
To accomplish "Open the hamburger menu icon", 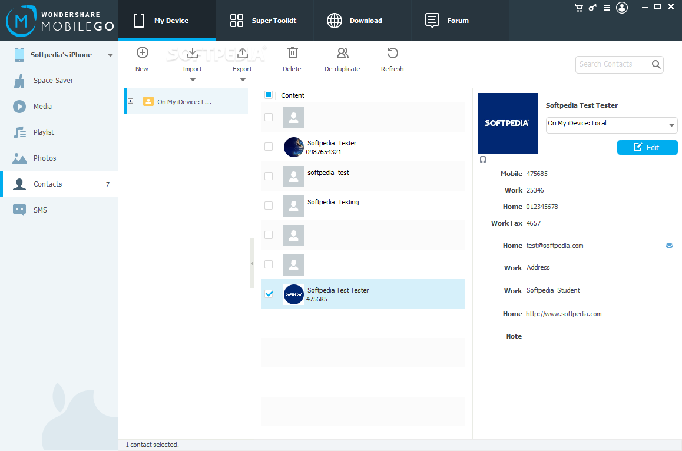I will coord(607,8).
